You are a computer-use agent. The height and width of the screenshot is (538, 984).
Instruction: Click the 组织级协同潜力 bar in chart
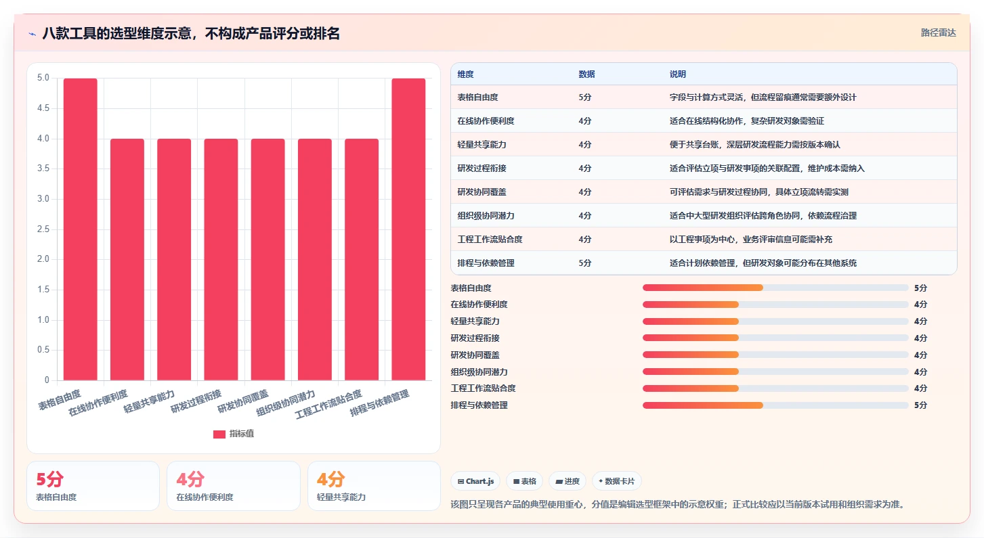(x=315, y=259)
